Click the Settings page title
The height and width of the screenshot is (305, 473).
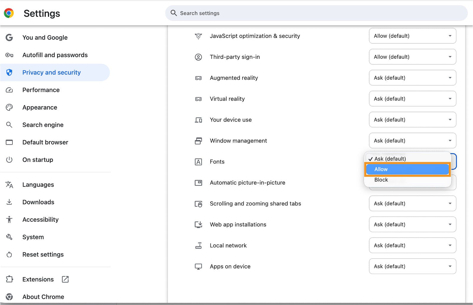(42, 13)
